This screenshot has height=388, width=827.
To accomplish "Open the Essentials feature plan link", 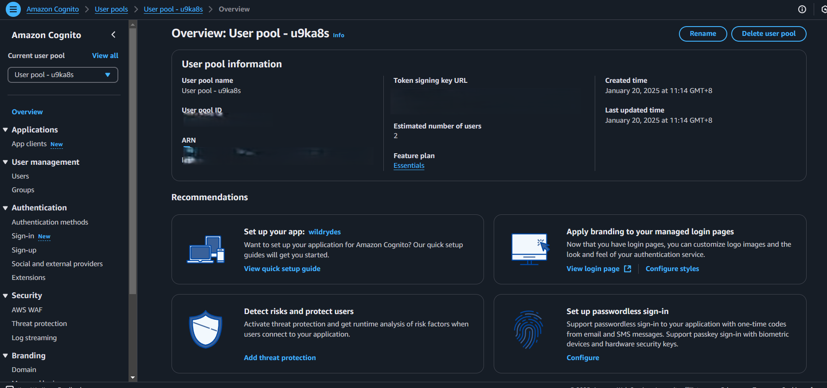I will (409, 166).
